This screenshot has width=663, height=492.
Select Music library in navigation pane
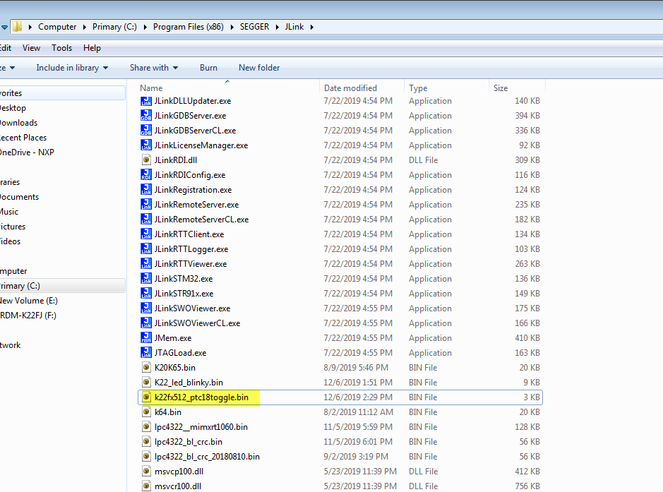point(9,211)
